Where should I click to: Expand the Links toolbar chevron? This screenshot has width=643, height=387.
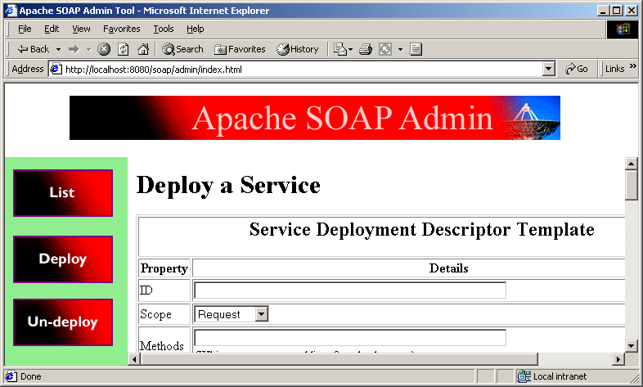632,66
